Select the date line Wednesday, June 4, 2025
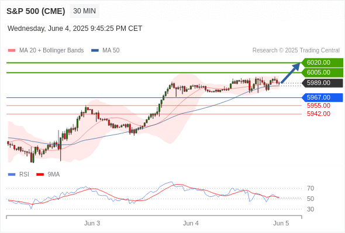This screenshot has height=233, width=345. click(x=75, y=29)
